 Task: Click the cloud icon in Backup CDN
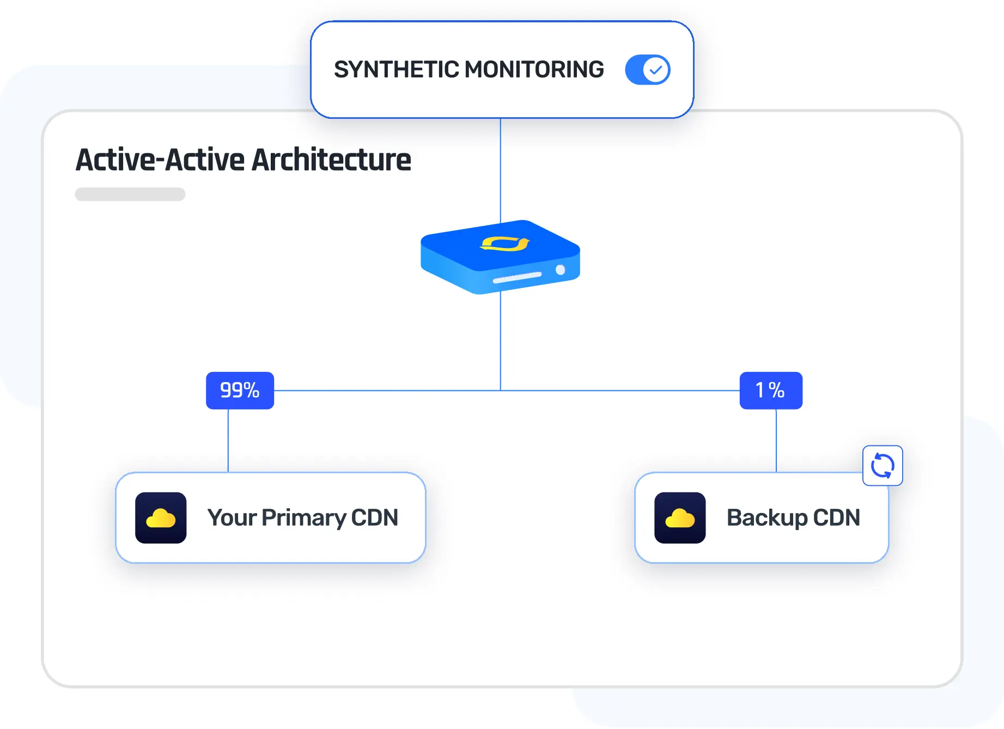click(680, 518)
